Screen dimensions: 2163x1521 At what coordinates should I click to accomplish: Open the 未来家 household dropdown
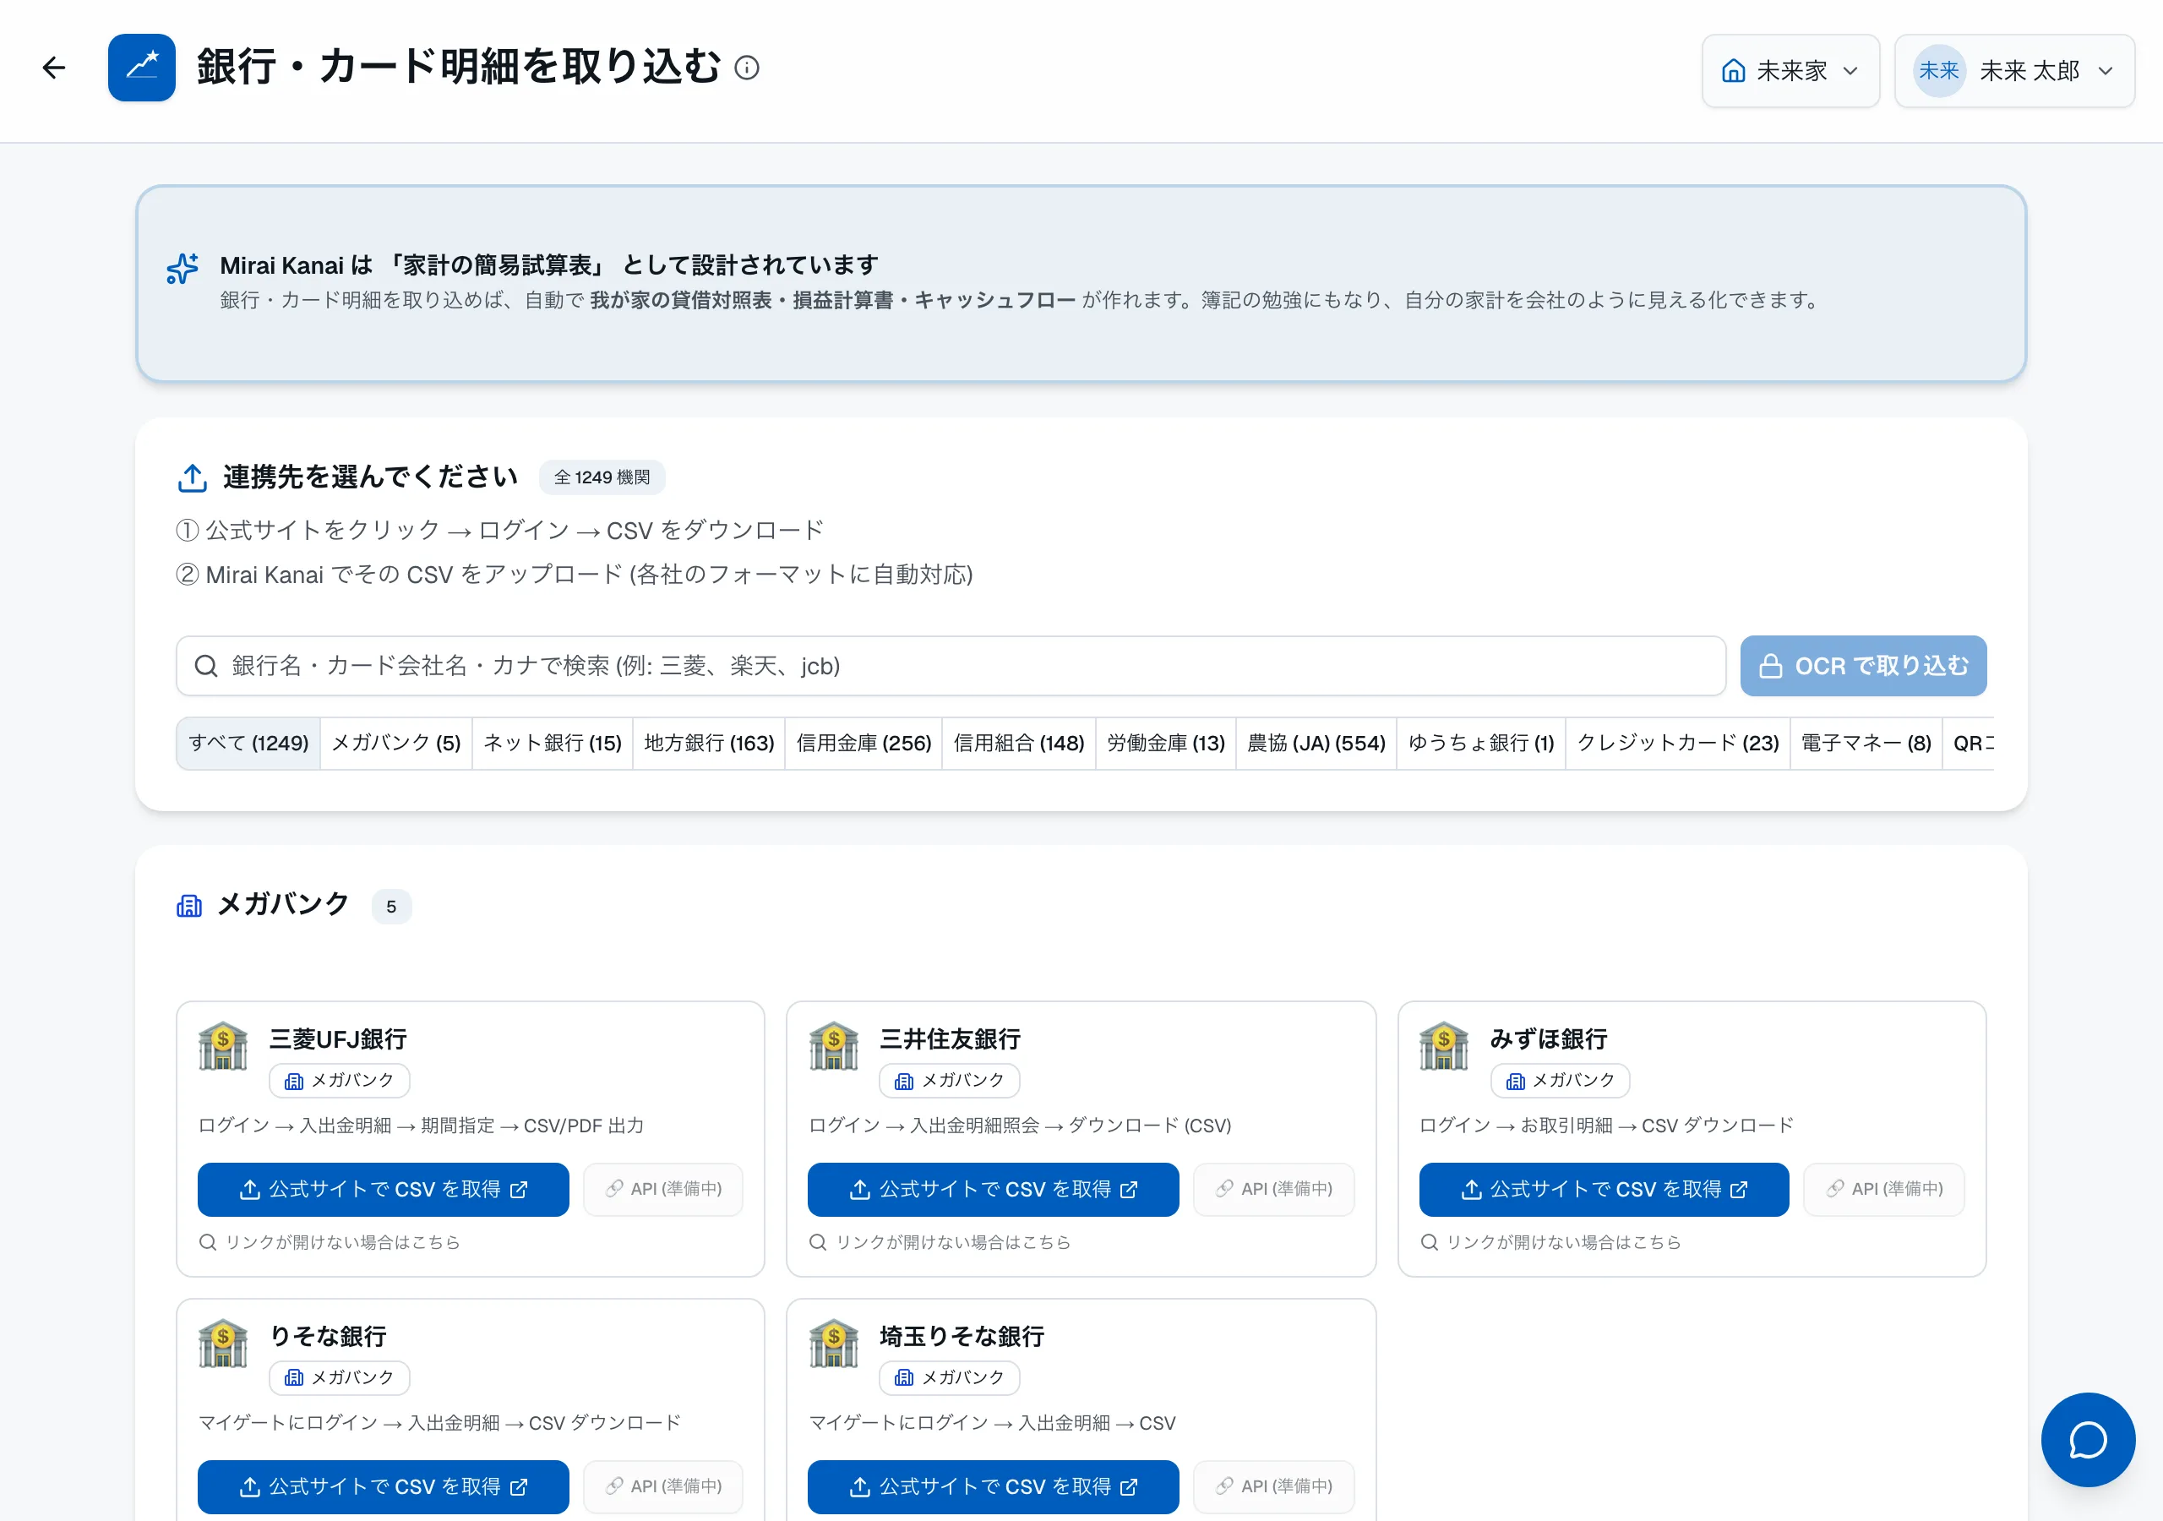click(1790, 71)
